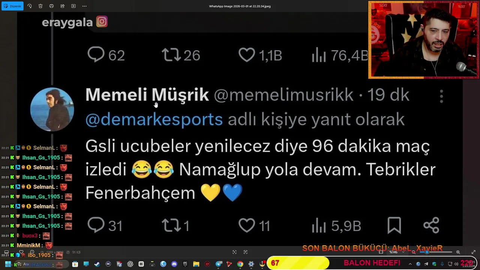Screen dimensions: 480x270
Task: Share the photo using the share icon
Action: pos(62,6)
